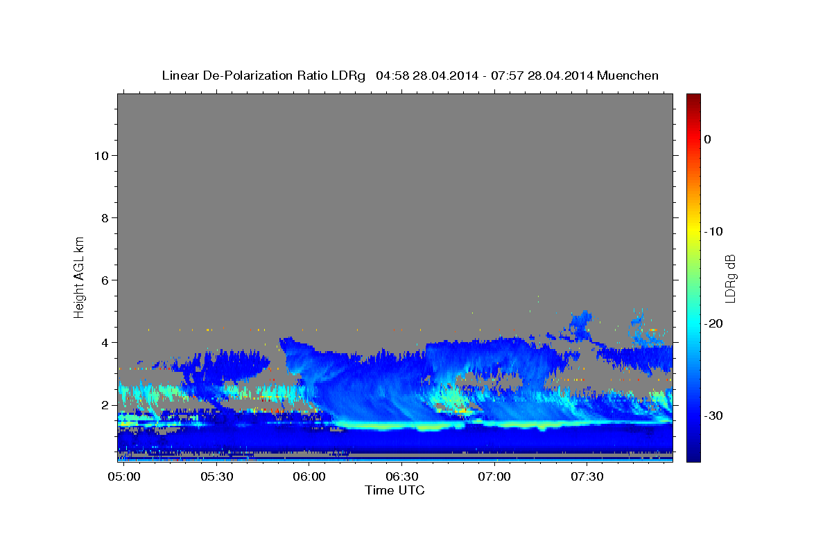Click the '06:30' time tick label
The image size is (832, 554).
tap(402, 477)
